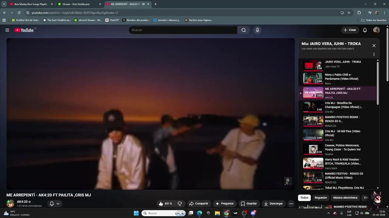Screen dimensions: 389x218
Task: Start voice search with the microphone
Action: (257, 30)
